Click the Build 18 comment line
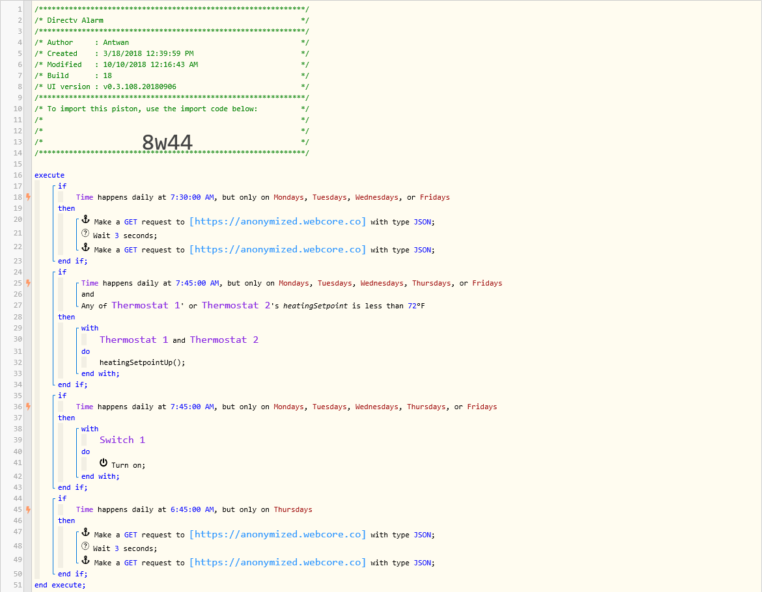 (x=172, y=75)
